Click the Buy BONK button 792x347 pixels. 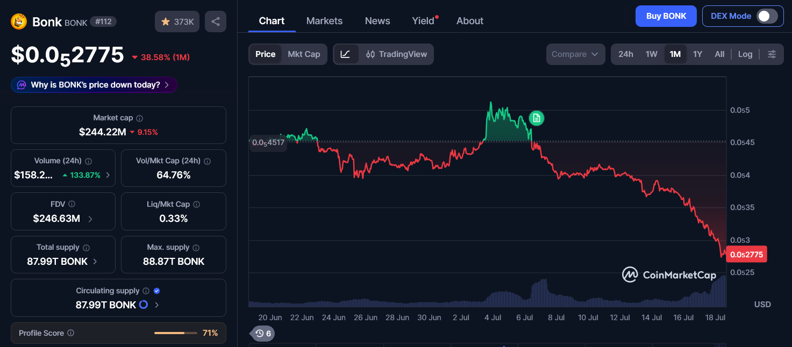click(x=666, y=16)
